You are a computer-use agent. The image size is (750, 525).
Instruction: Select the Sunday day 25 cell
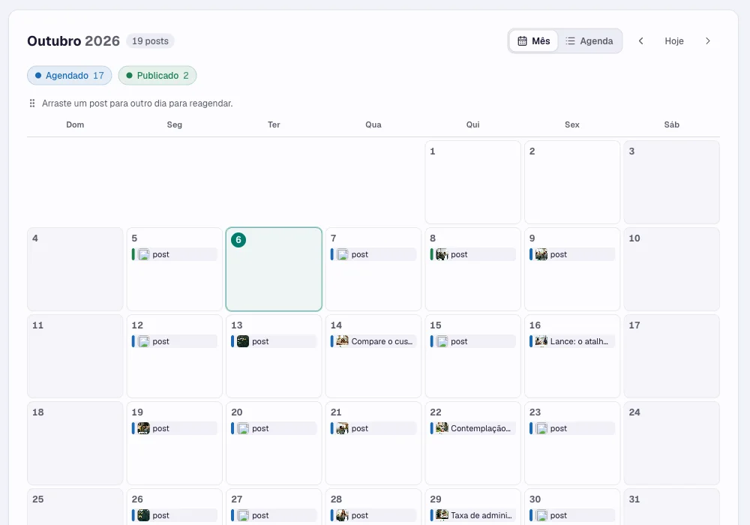75,507
